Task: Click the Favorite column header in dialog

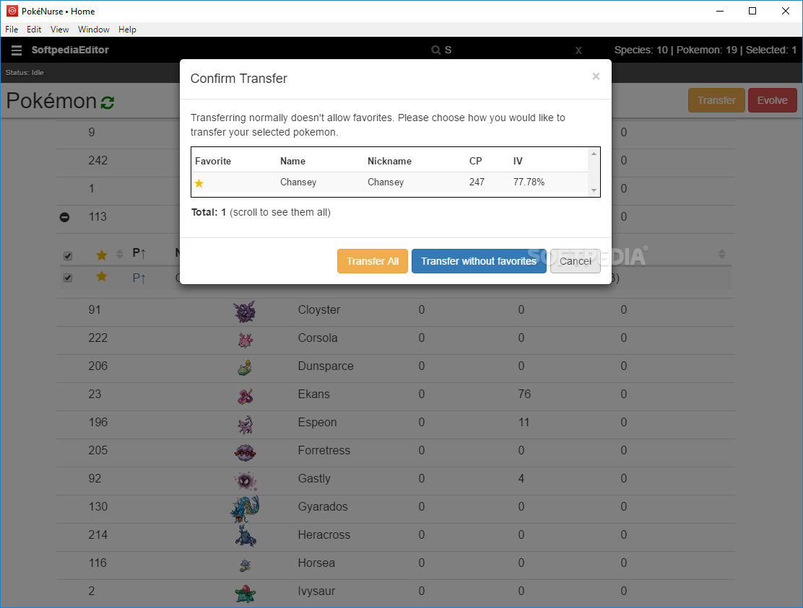Action: 213,161
